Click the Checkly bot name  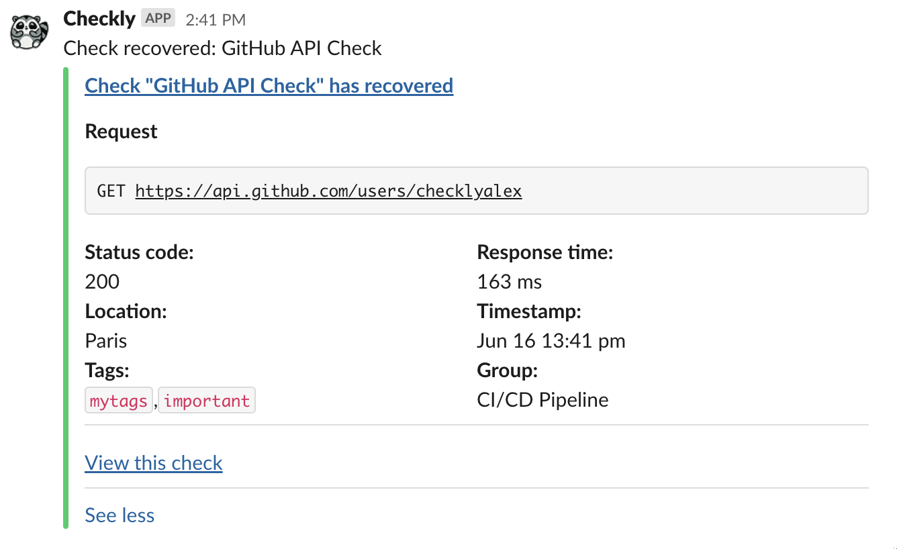click(99, 18)
